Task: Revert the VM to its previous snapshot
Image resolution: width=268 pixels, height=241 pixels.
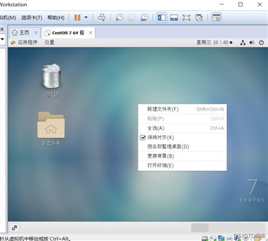Action: pyautogui.click(x=132, y=18)
